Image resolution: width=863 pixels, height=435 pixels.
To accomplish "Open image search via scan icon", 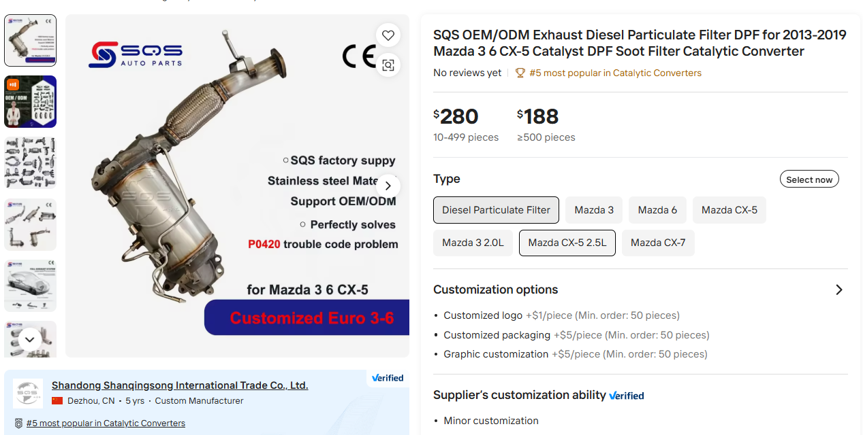I will (388, 65).
